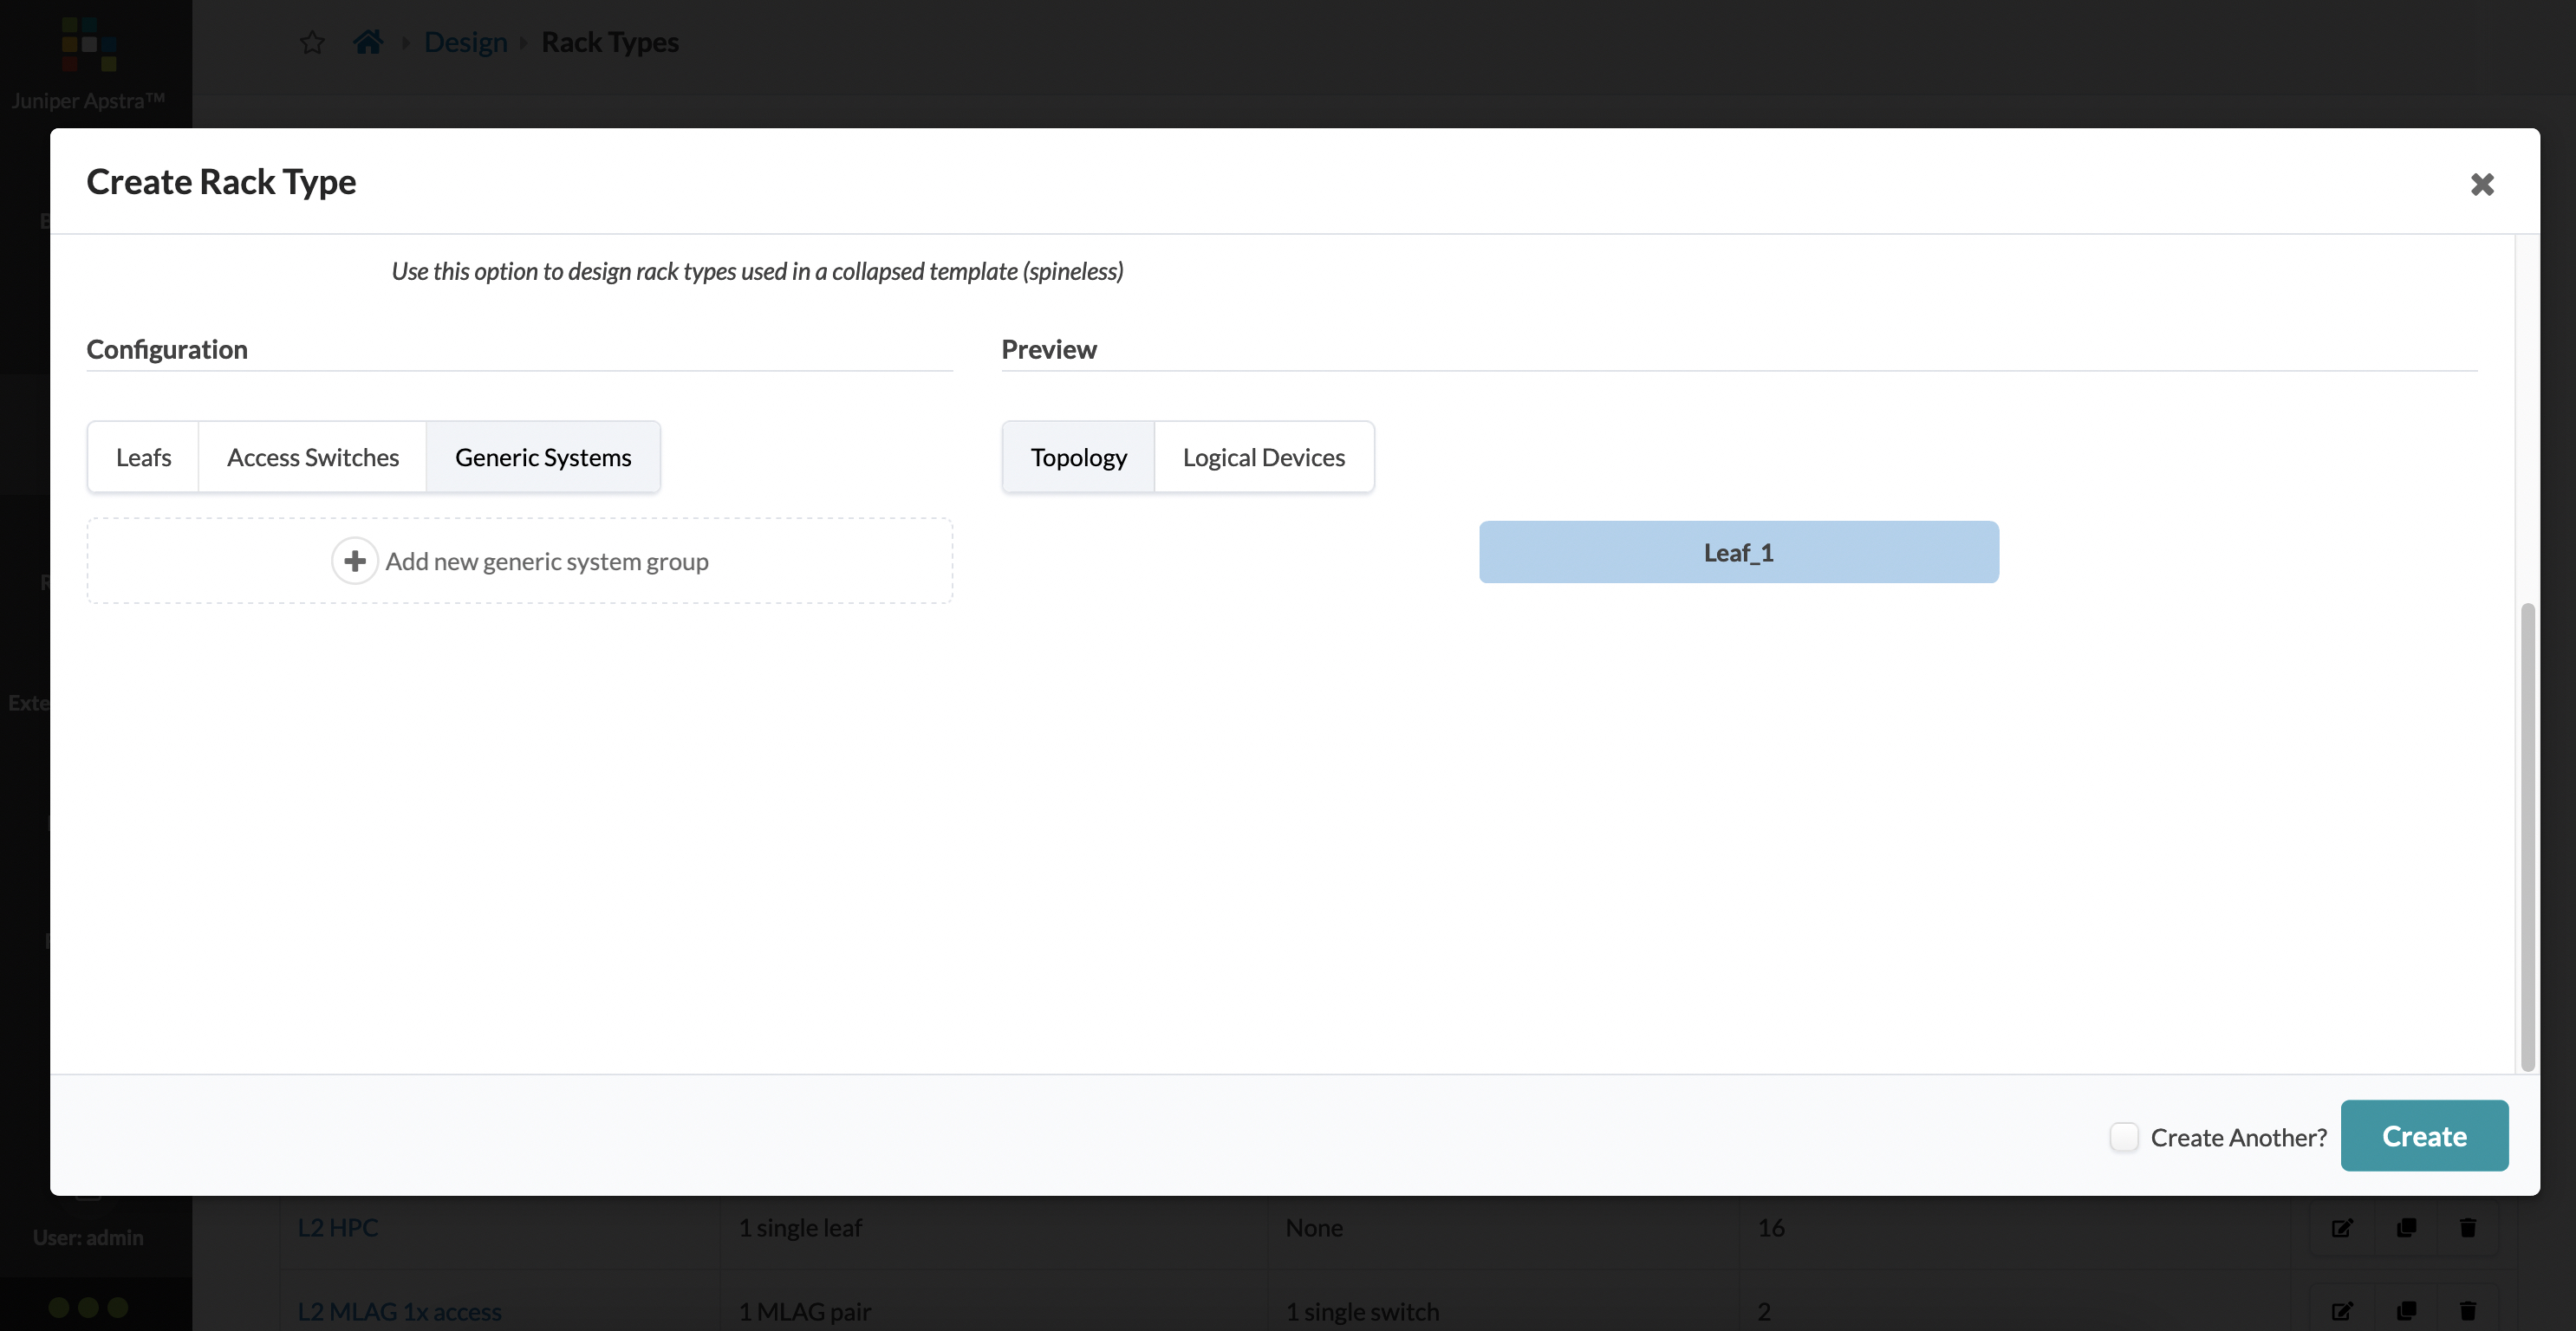Click the Generic Systems tab
This screenshot has width=2576, height=1331.
542,455
